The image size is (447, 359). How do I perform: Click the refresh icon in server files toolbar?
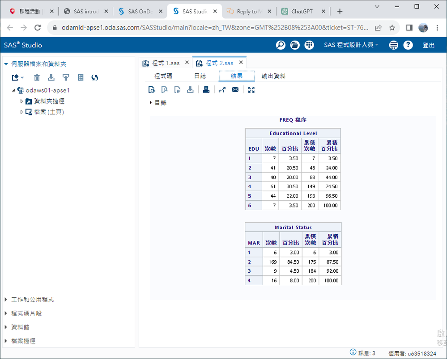pyautogui.click(x=95, y=77)
